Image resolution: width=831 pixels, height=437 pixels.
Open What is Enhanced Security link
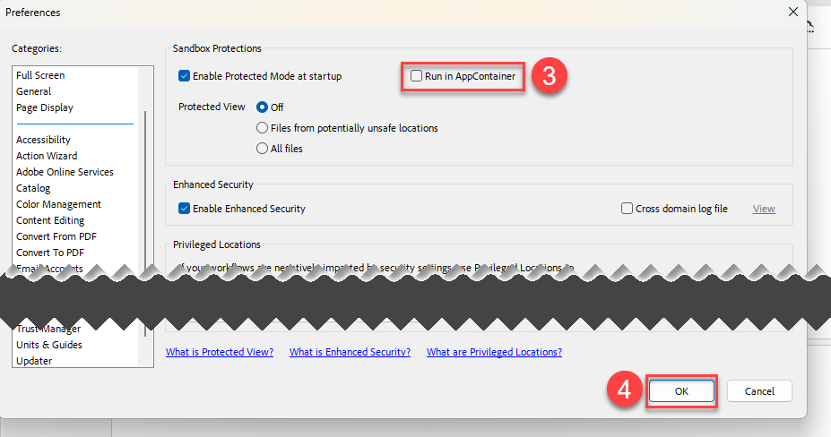[x=350, y=352]
